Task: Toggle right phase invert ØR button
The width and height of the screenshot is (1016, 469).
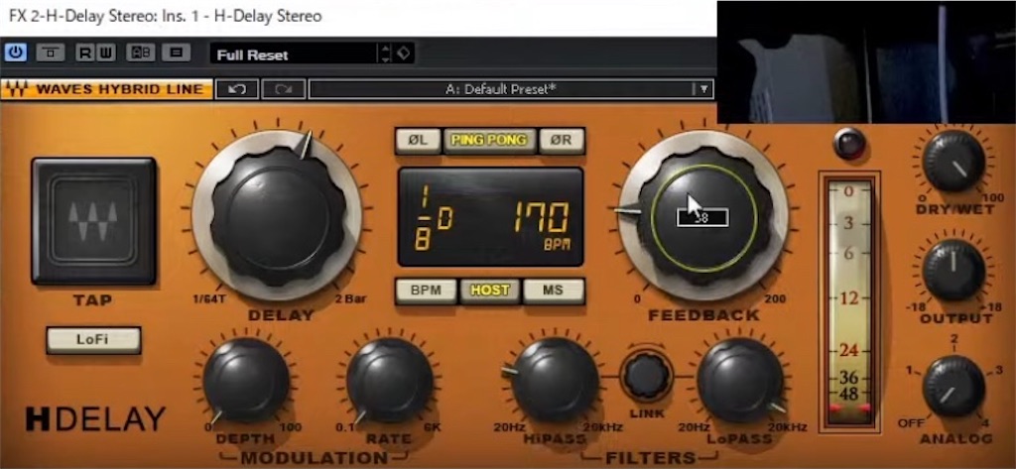Action: click(562, 141)
